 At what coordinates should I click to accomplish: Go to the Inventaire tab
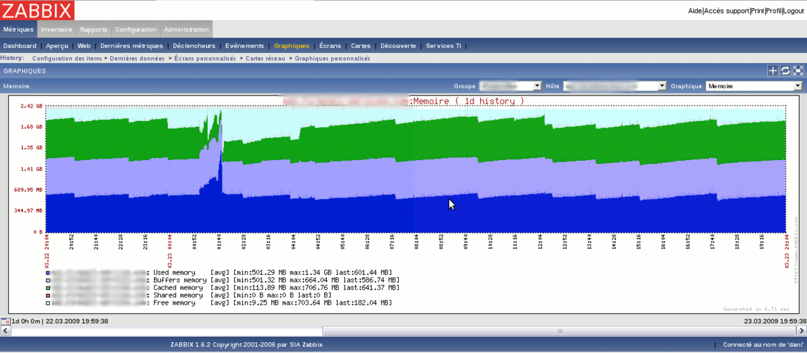(56, 30)
